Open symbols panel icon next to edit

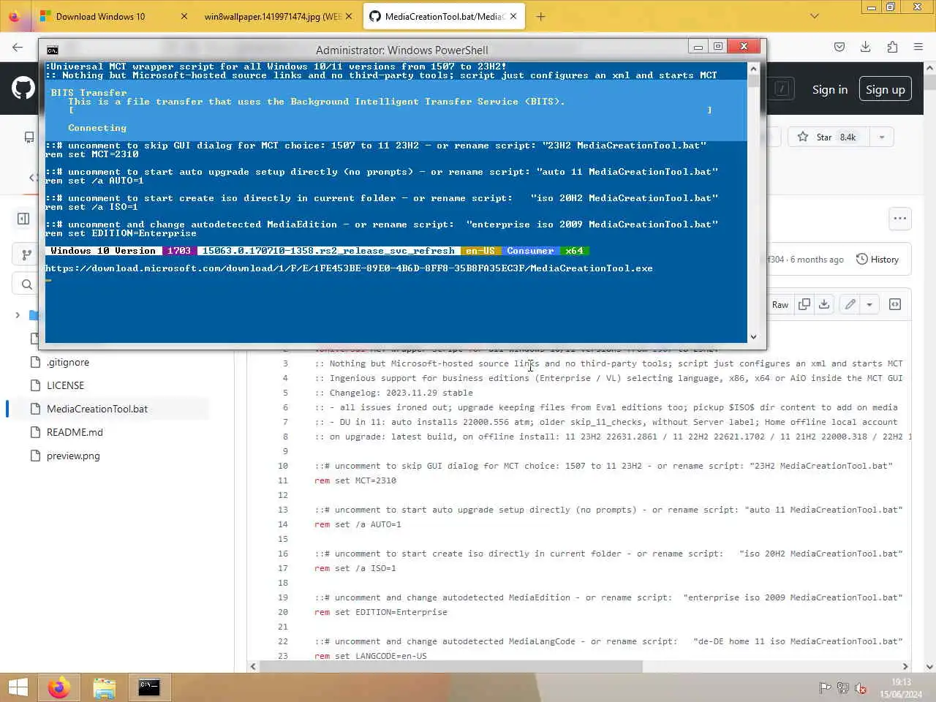coord(894,304)
